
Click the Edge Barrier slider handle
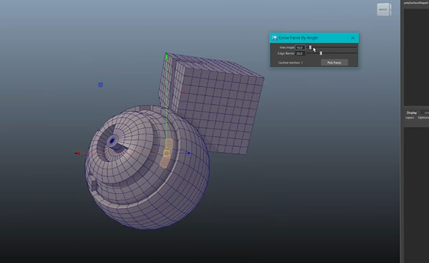pyautogui.click(x=321, y=54)
